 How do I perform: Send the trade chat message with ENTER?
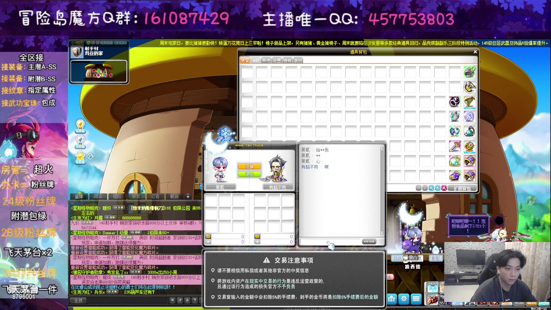click(x=369, y=241)
